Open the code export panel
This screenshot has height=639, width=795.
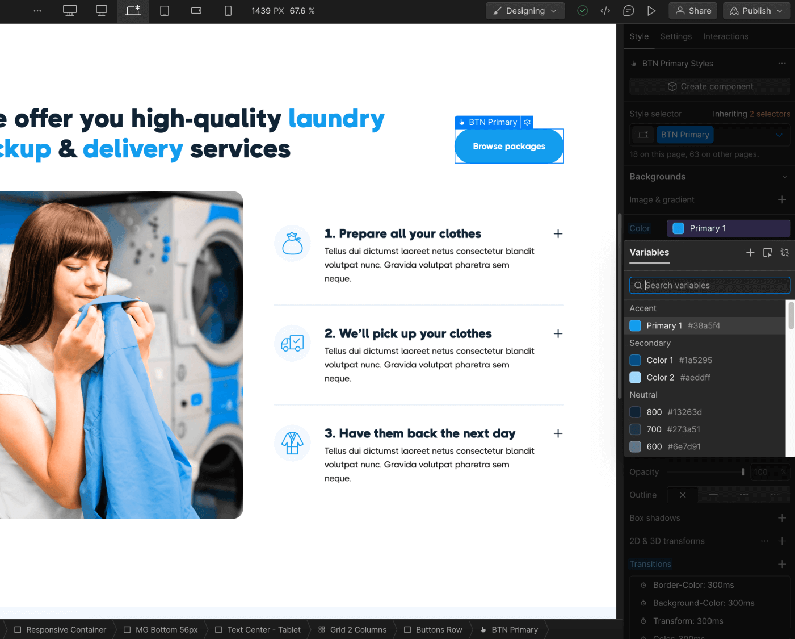click(x=605, y=10)
